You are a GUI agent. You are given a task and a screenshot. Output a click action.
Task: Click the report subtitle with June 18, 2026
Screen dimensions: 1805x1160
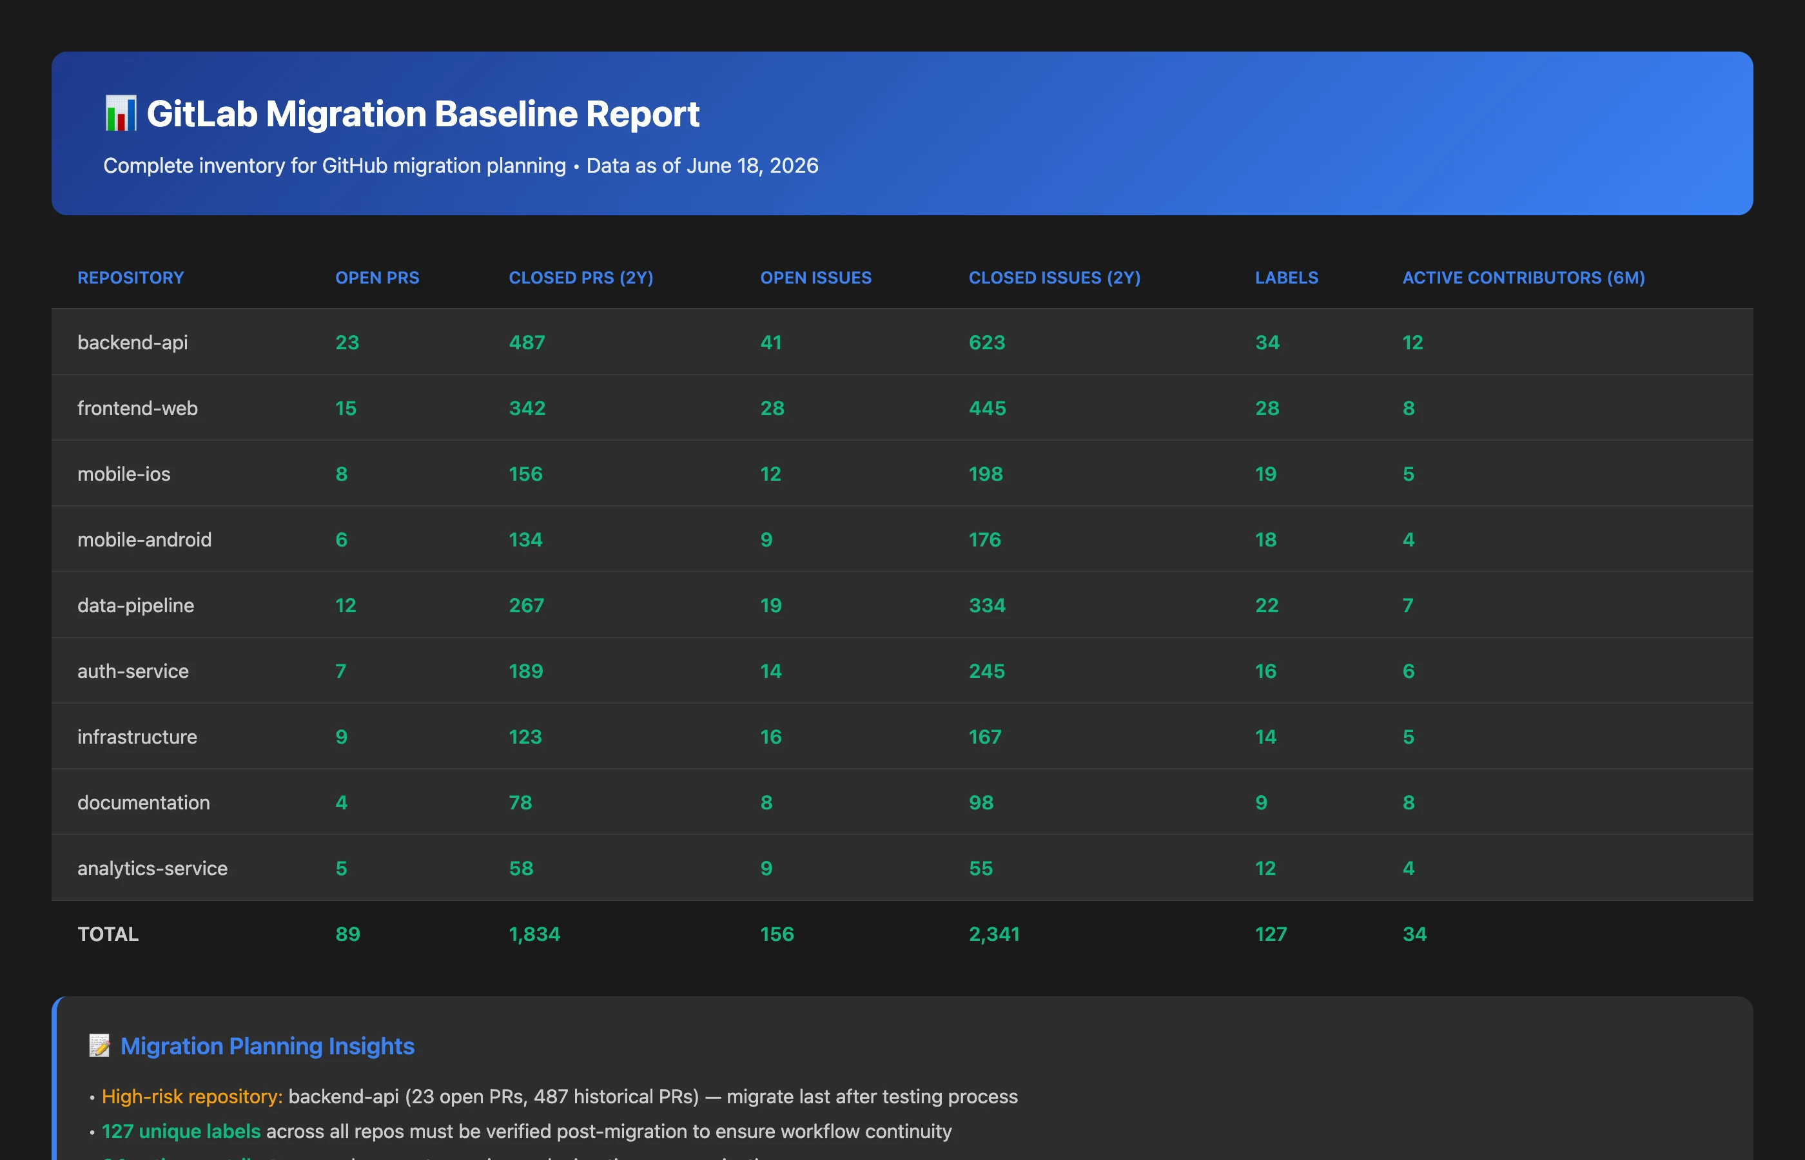[461, 166]
